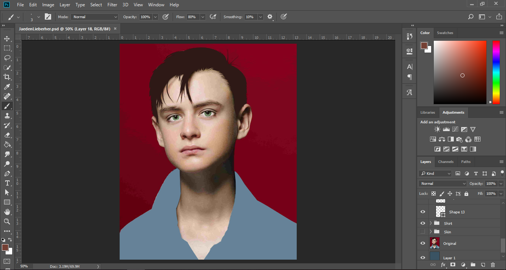Viewport: 506px width, 270px height.
Task: Select the Rectangular Marquee tool
Action: 7,48
